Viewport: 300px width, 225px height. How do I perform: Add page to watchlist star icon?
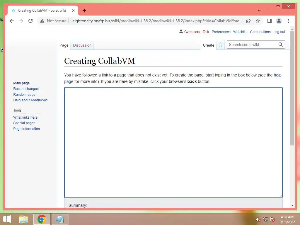pos(220,45)
